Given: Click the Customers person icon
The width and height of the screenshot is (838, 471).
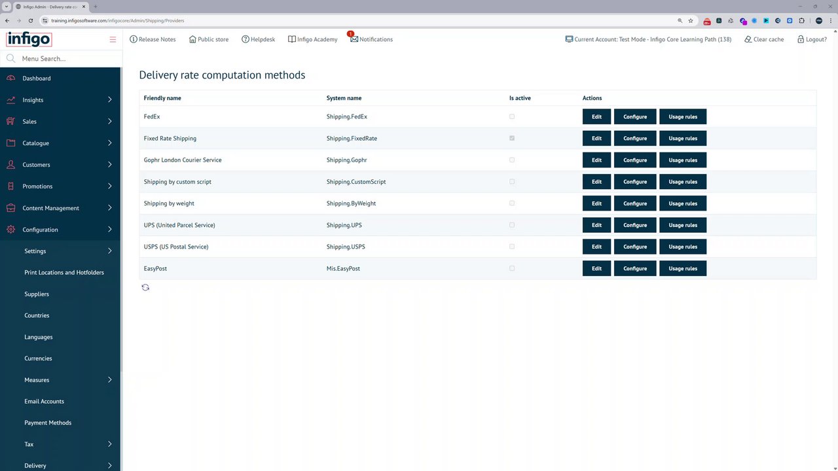Looking at the screenshot, I should [10, 165].
